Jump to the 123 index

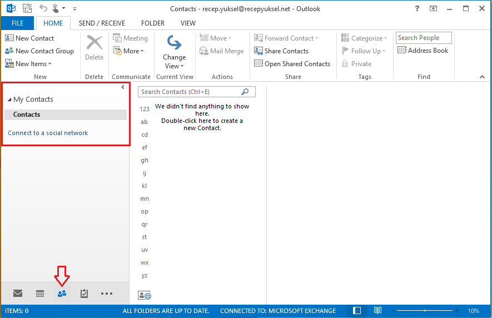pos(145,109)
